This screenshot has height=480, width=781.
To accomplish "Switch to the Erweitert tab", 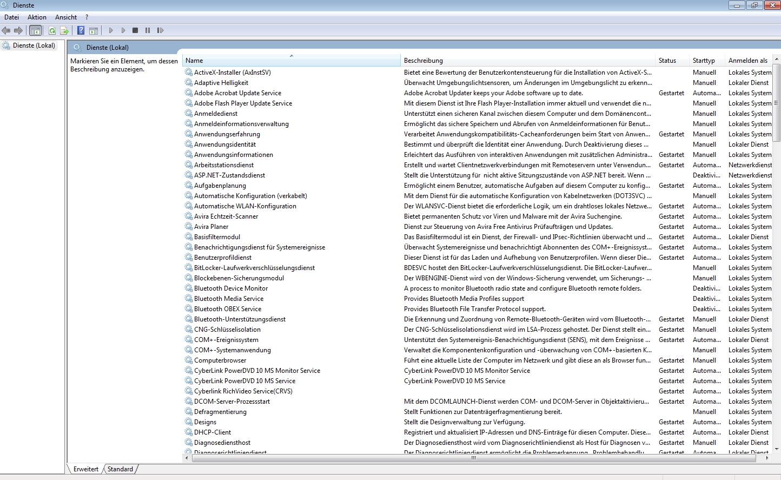I will point(86,469).
